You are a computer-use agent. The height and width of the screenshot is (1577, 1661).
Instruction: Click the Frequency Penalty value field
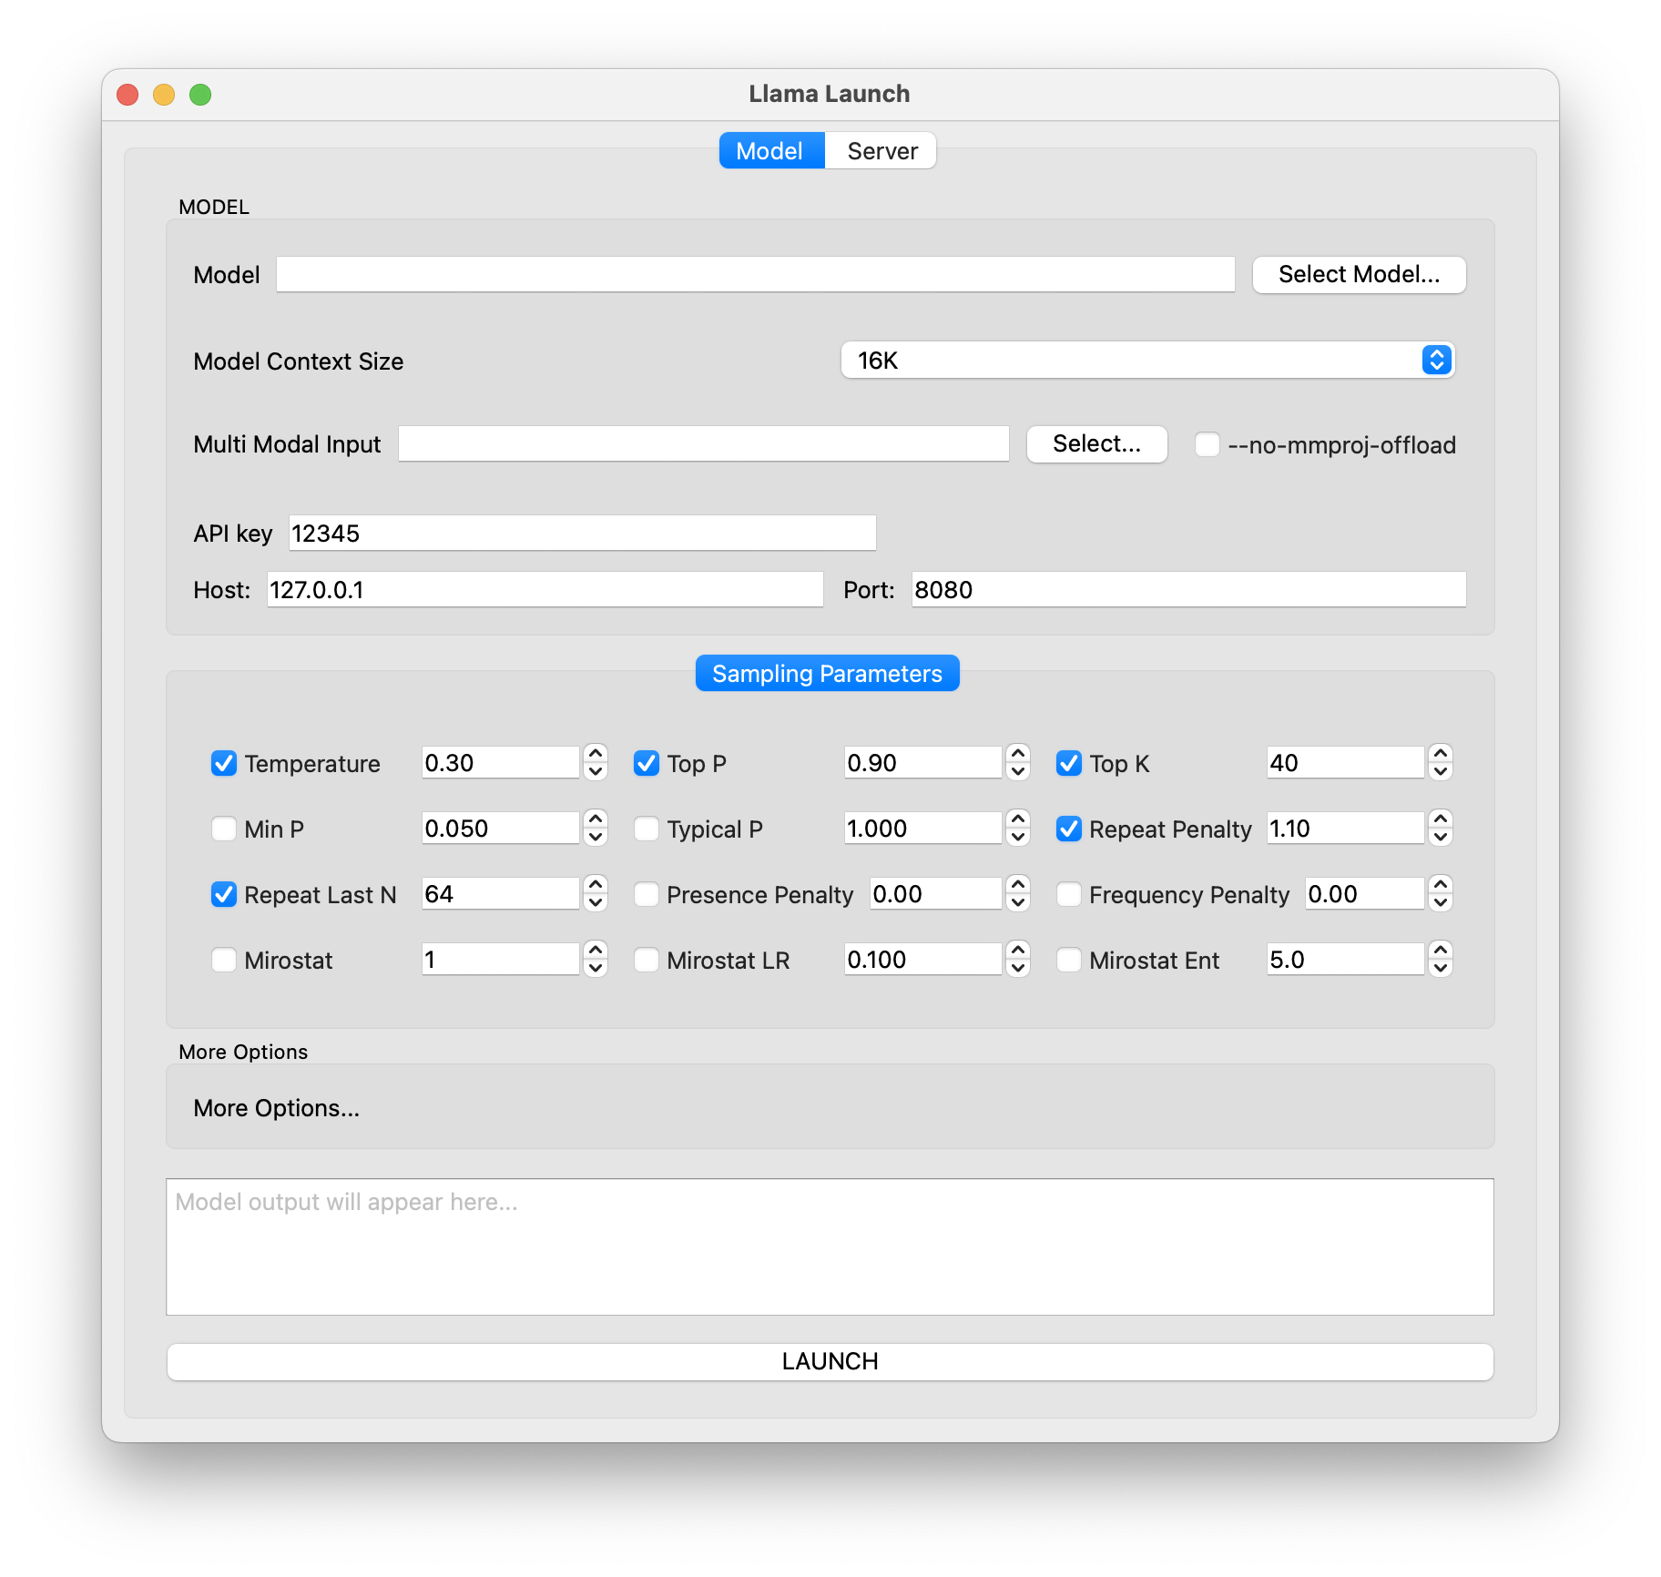tap(1365, 893)
